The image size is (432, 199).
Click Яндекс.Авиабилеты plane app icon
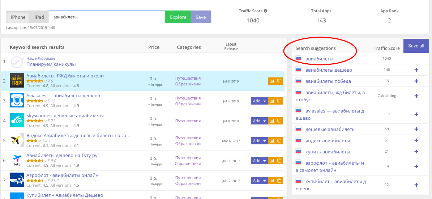[17, 140]
